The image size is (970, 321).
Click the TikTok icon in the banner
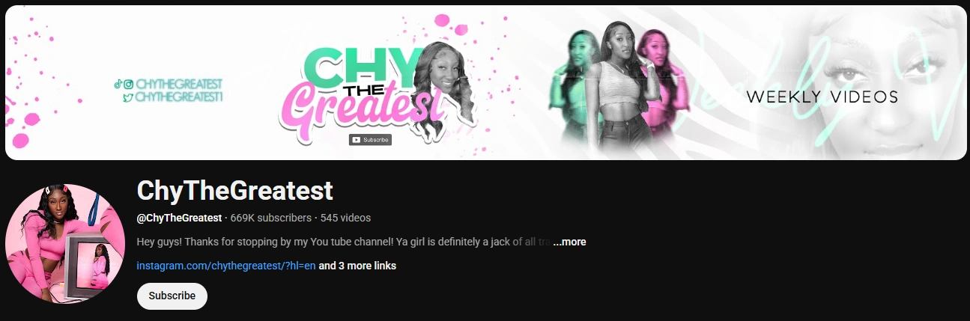(118, 85)
